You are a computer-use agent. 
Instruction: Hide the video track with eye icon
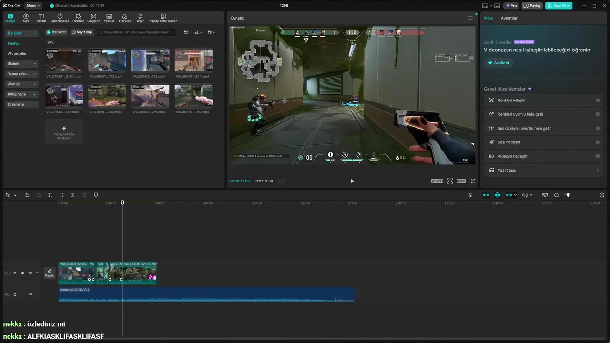[22, 273]
